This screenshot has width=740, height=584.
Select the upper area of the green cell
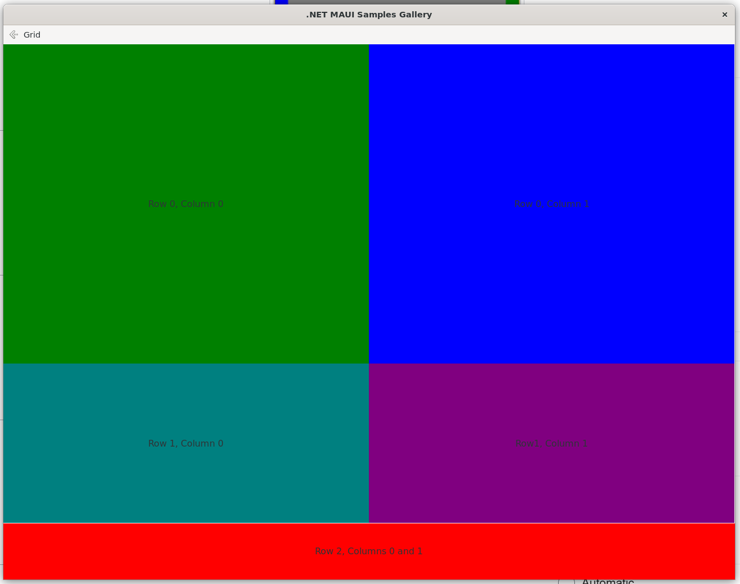pos(186,101)
